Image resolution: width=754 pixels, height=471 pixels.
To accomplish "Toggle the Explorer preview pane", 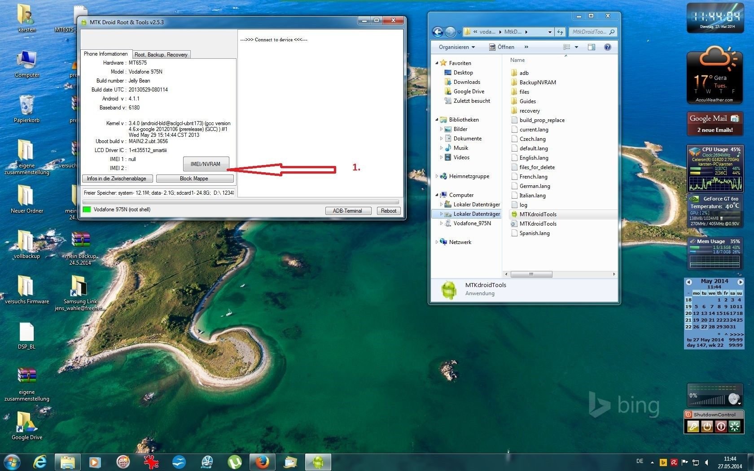I will point(592,47).
